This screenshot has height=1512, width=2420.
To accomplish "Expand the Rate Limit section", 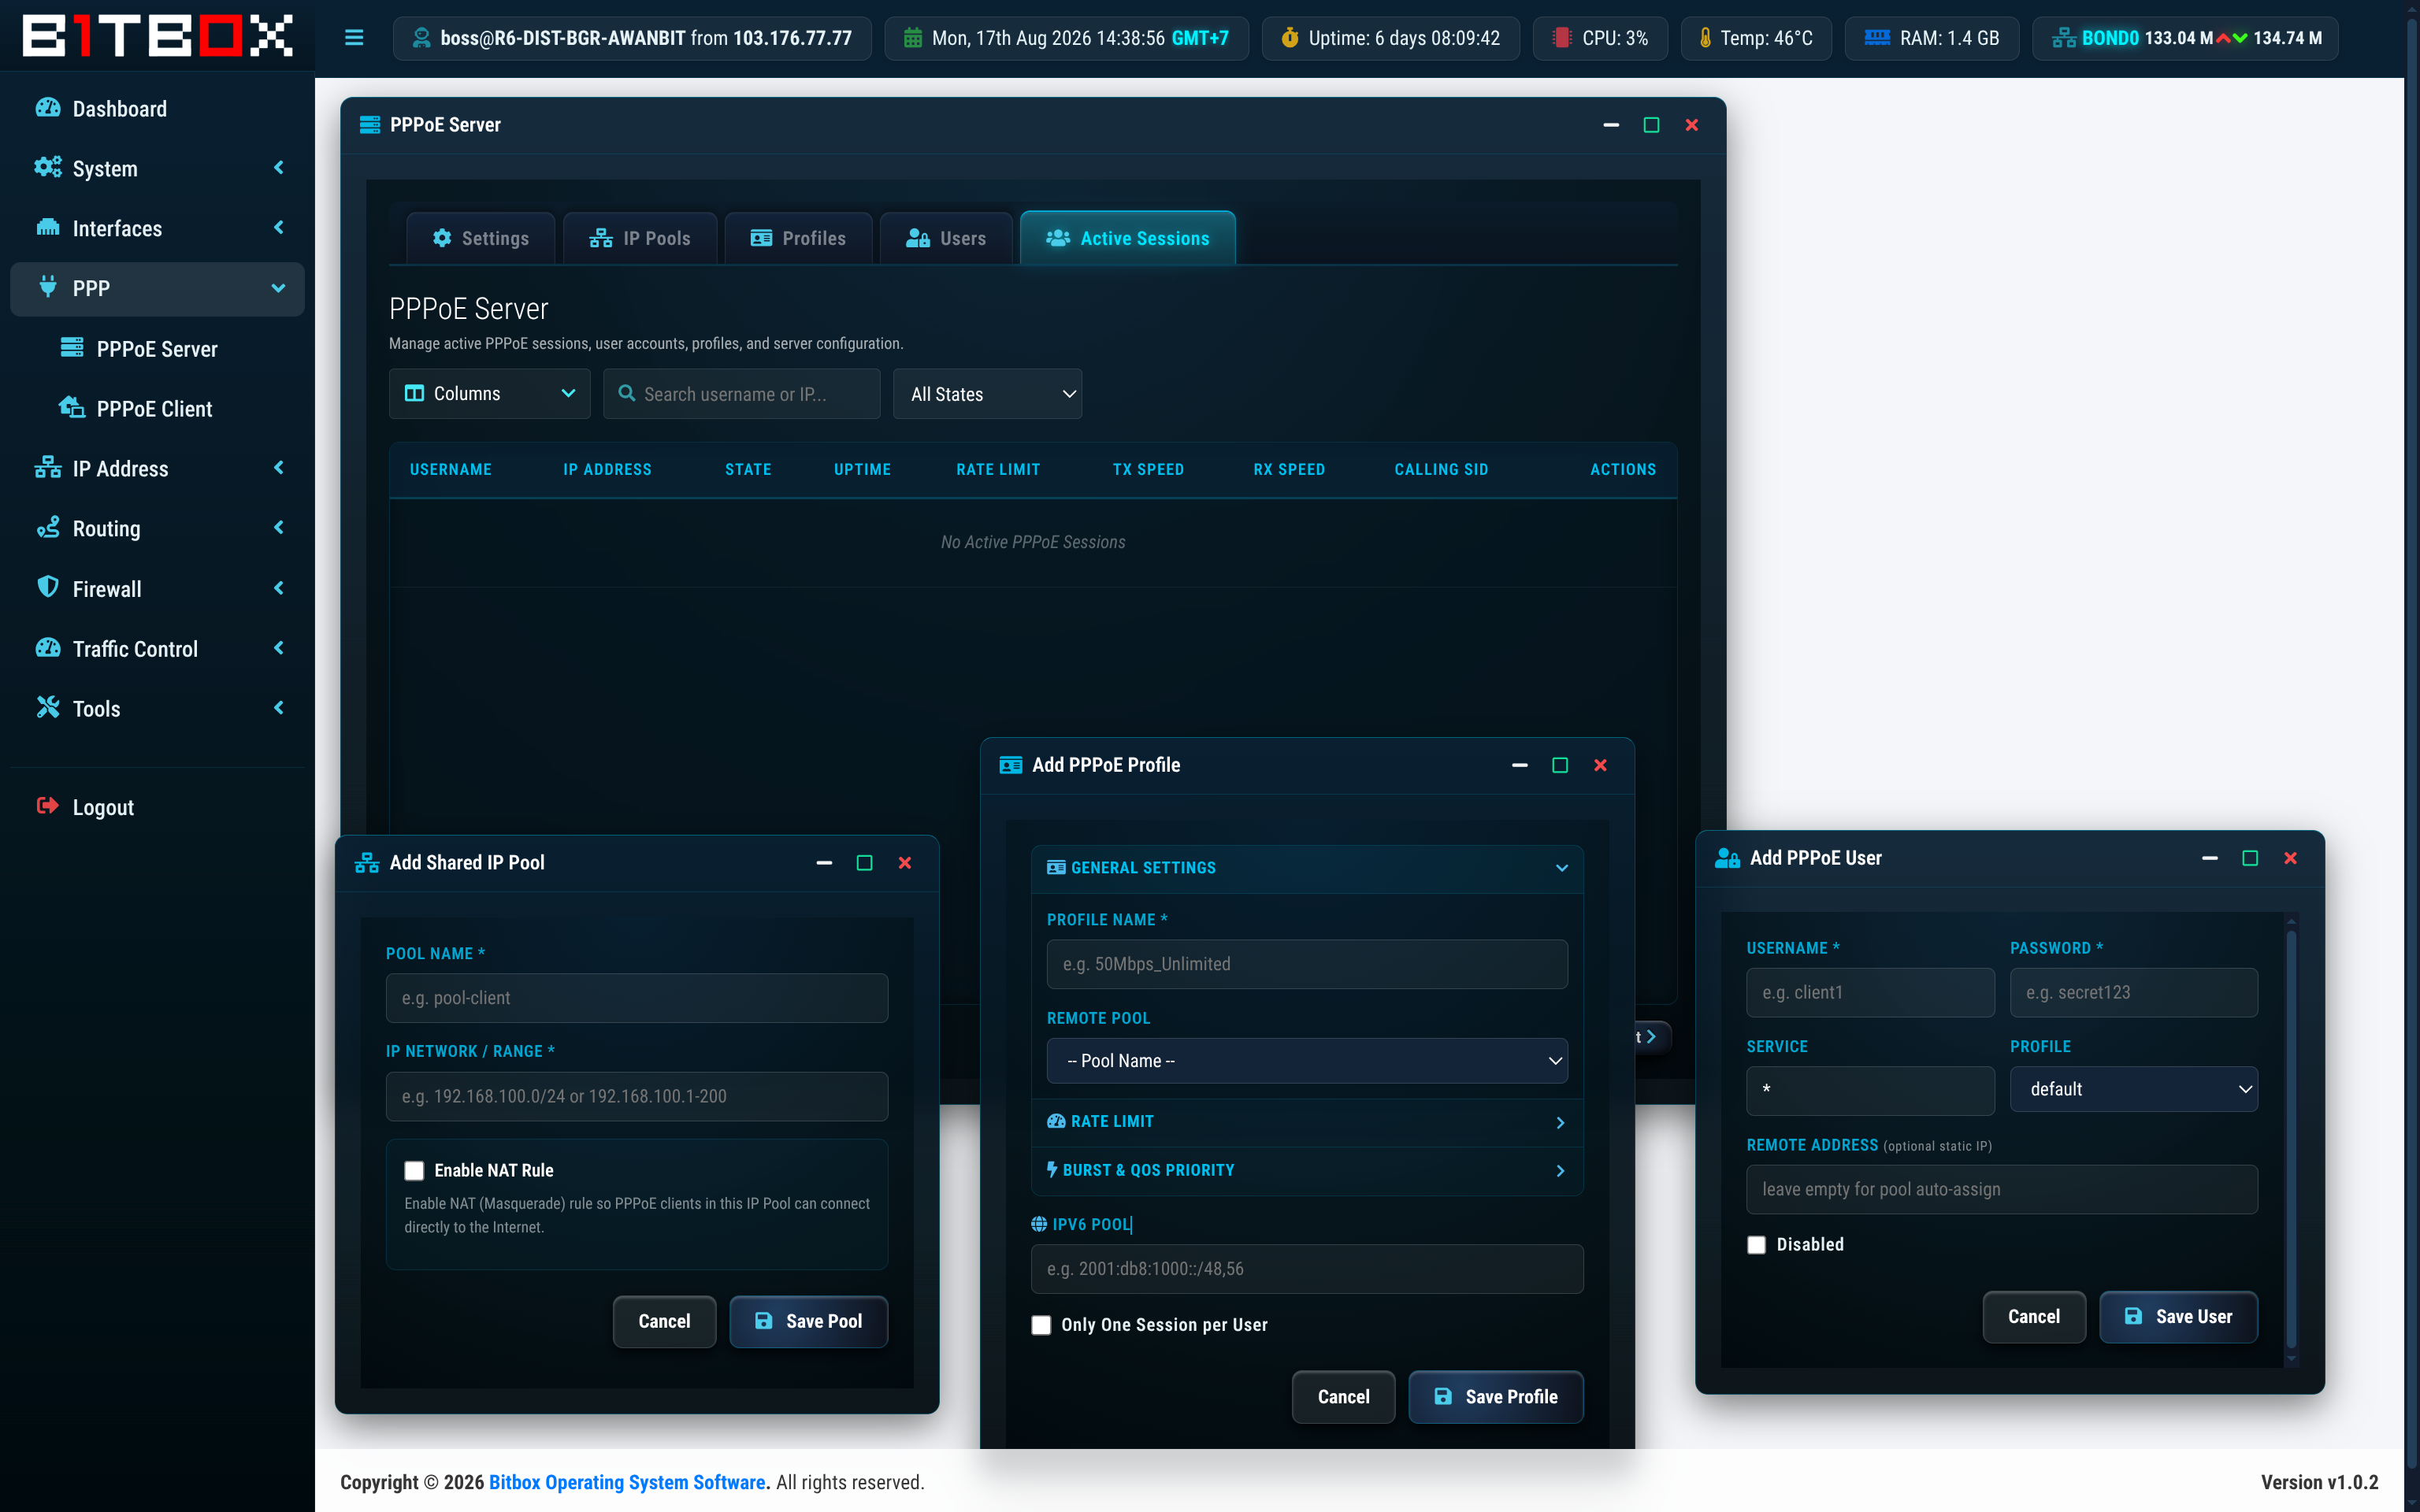I will pyautogui.click(x=1307, y=1122).
